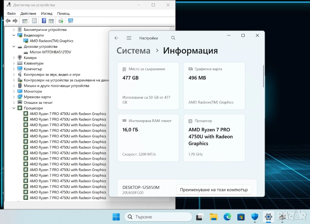This screenshot has width=310, height=224.
Task: Click Преименуване на този компютър button
Action: [x=214, y=190]
